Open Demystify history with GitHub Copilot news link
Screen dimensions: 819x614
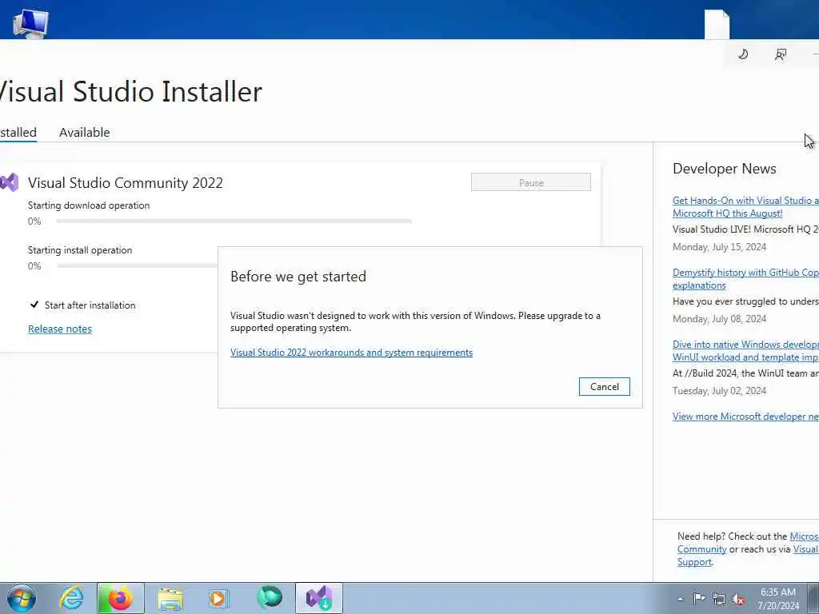(x=745, y=279)
